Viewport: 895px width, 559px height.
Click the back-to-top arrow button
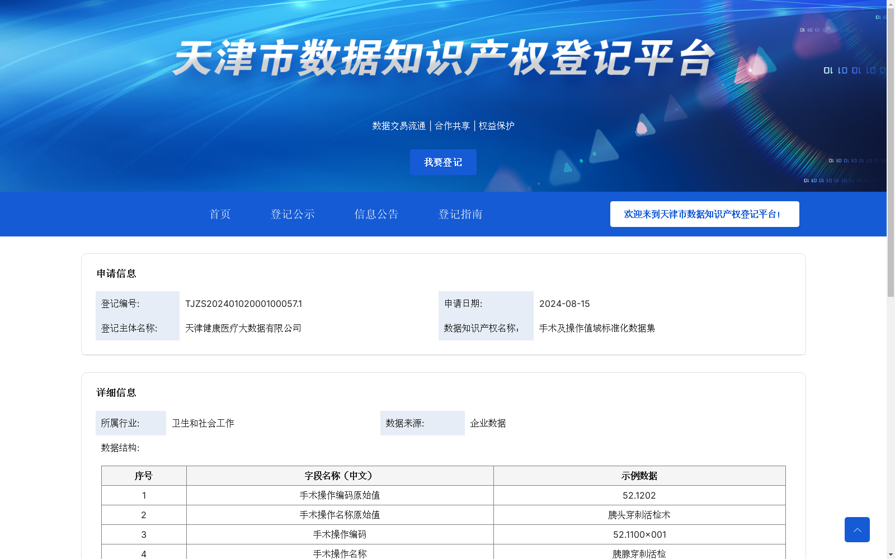pos(857,529)
